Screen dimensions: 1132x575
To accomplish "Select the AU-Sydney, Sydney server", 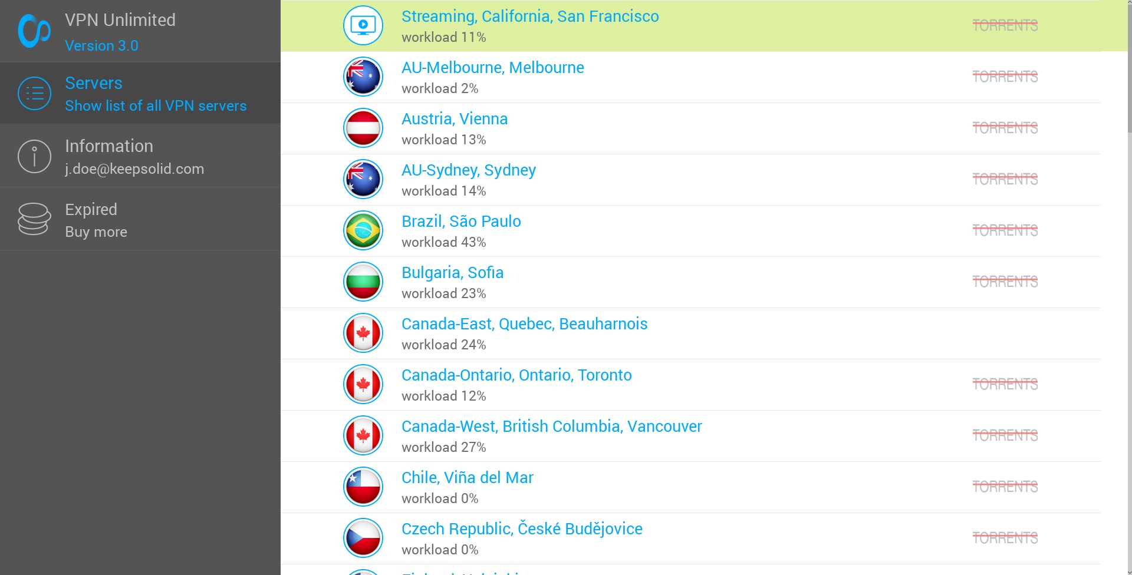I will (468, 170).
